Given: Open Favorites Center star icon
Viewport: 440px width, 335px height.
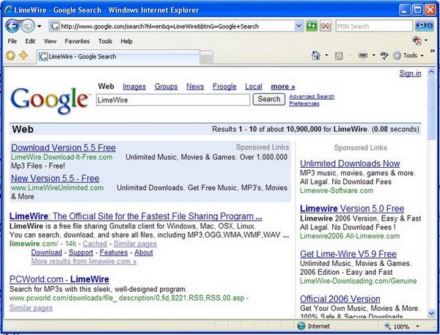Looking at the screenshot, I should (x=10, y=56).
